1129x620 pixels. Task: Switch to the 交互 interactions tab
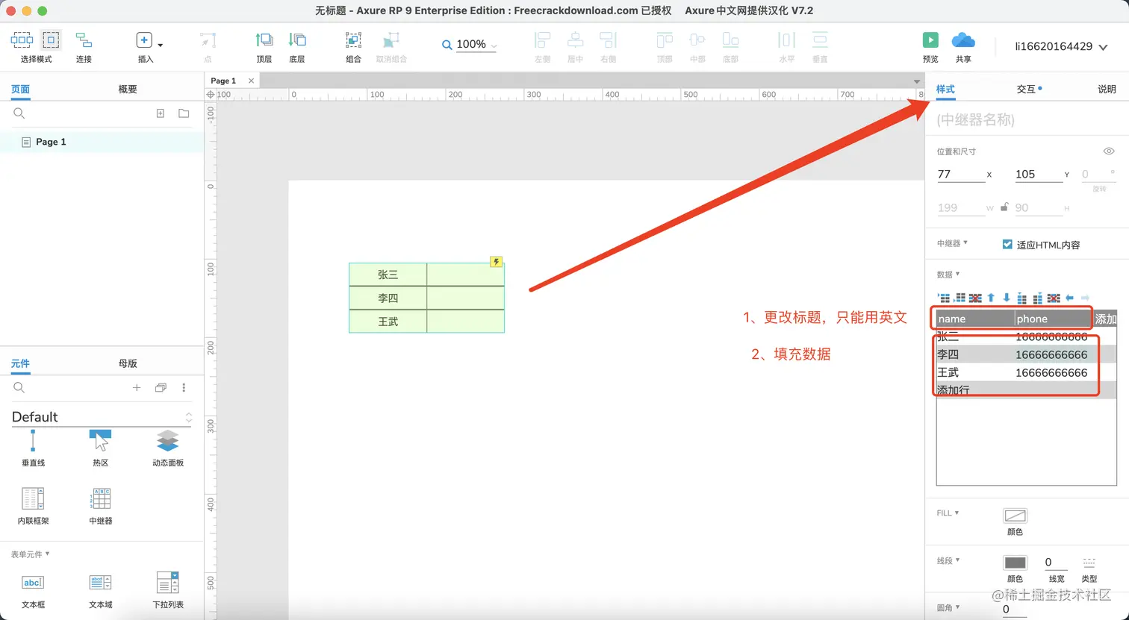1026,89
